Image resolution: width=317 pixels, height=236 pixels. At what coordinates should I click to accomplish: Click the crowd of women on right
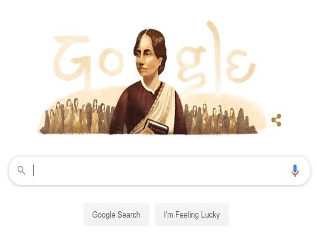tap(220, 118)
